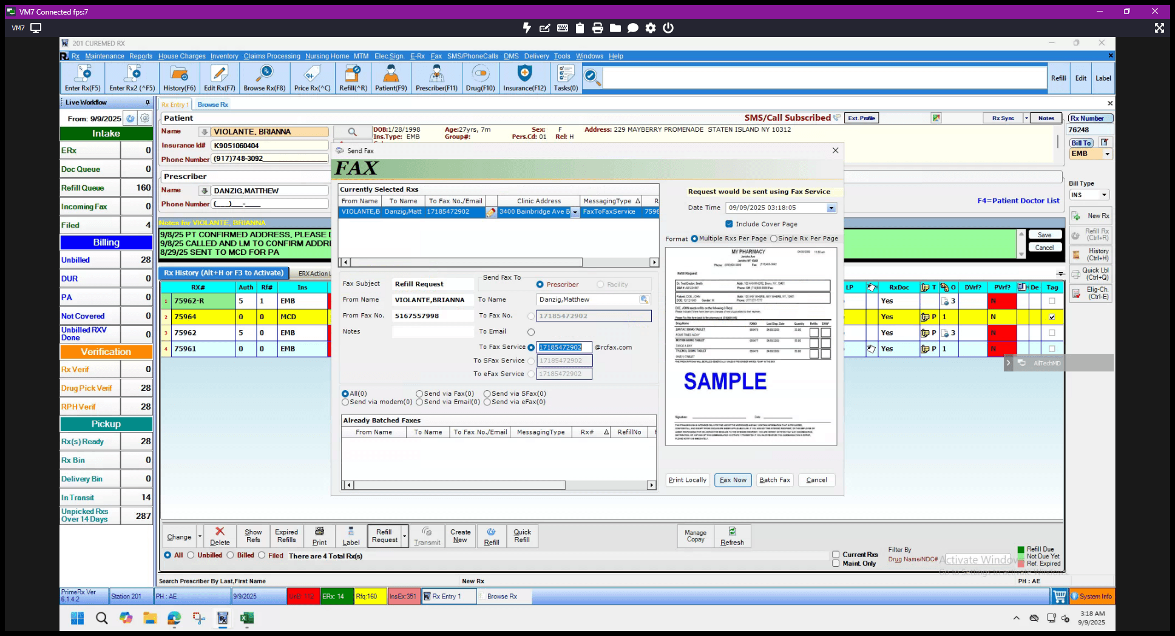Viewport: 1175px width, 636px height.
Task: Open the Tasks(0) checklist icon
Action: point(566,74)
